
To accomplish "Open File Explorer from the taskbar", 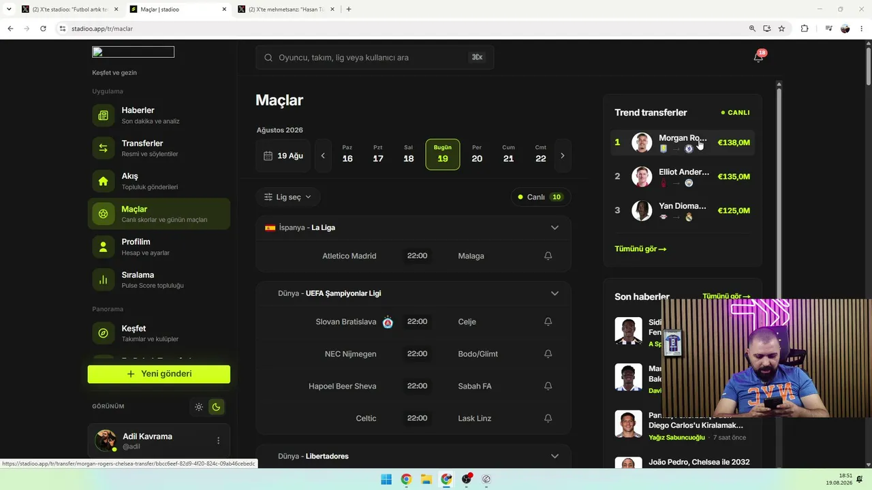I will tap(426, 479).
